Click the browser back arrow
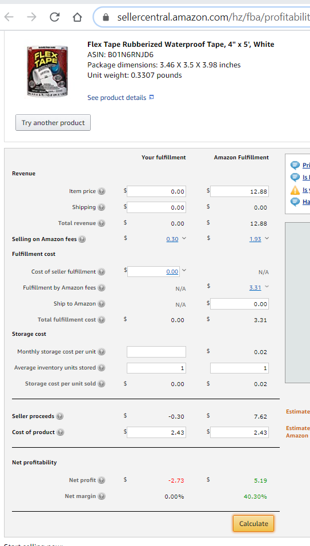Image resolution: width=310 pixels, height=546 pixels. click(9, 17)
